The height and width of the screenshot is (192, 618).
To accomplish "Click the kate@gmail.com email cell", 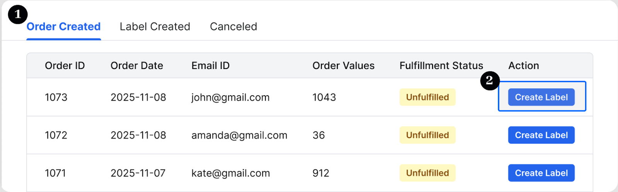I will [x=231, y=173].
